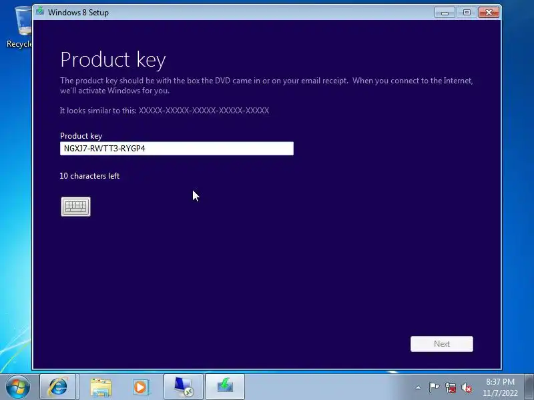Image resolution: width=534 pixels, height=400 pixels.
Task: Select Windows 8 Setup taskbar item
Action: pos(225,387)
